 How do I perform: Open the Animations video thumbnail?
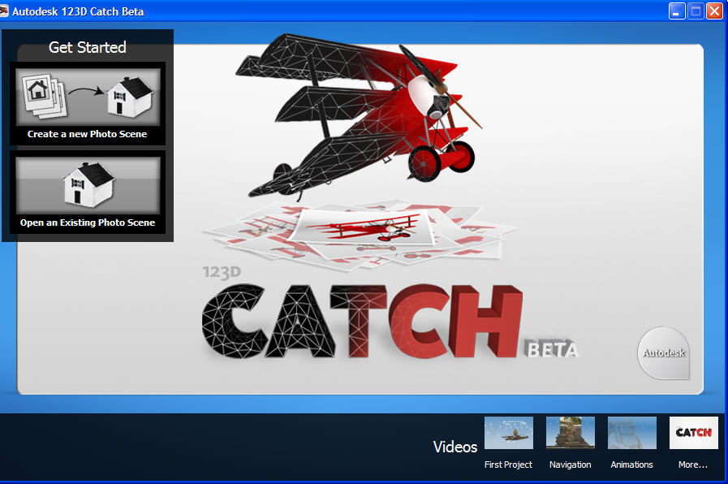click(631, 433)
